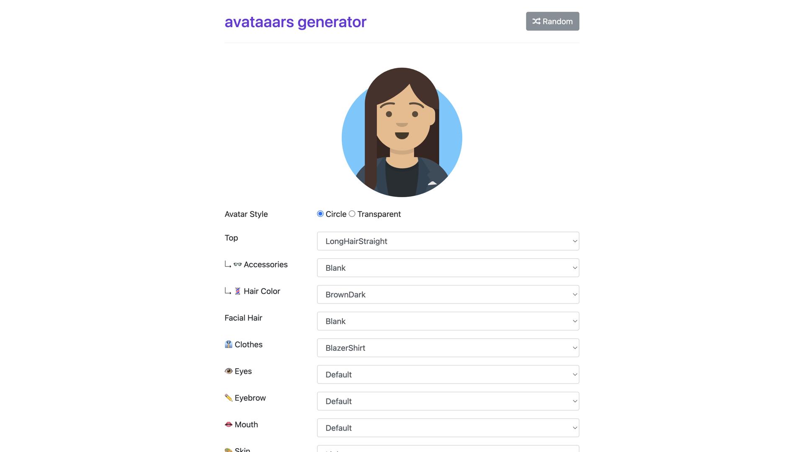Expand the Clothes dropdown showing BlazerShirt
The width and height of the screenshot is (804, 452).
point(448,347)
